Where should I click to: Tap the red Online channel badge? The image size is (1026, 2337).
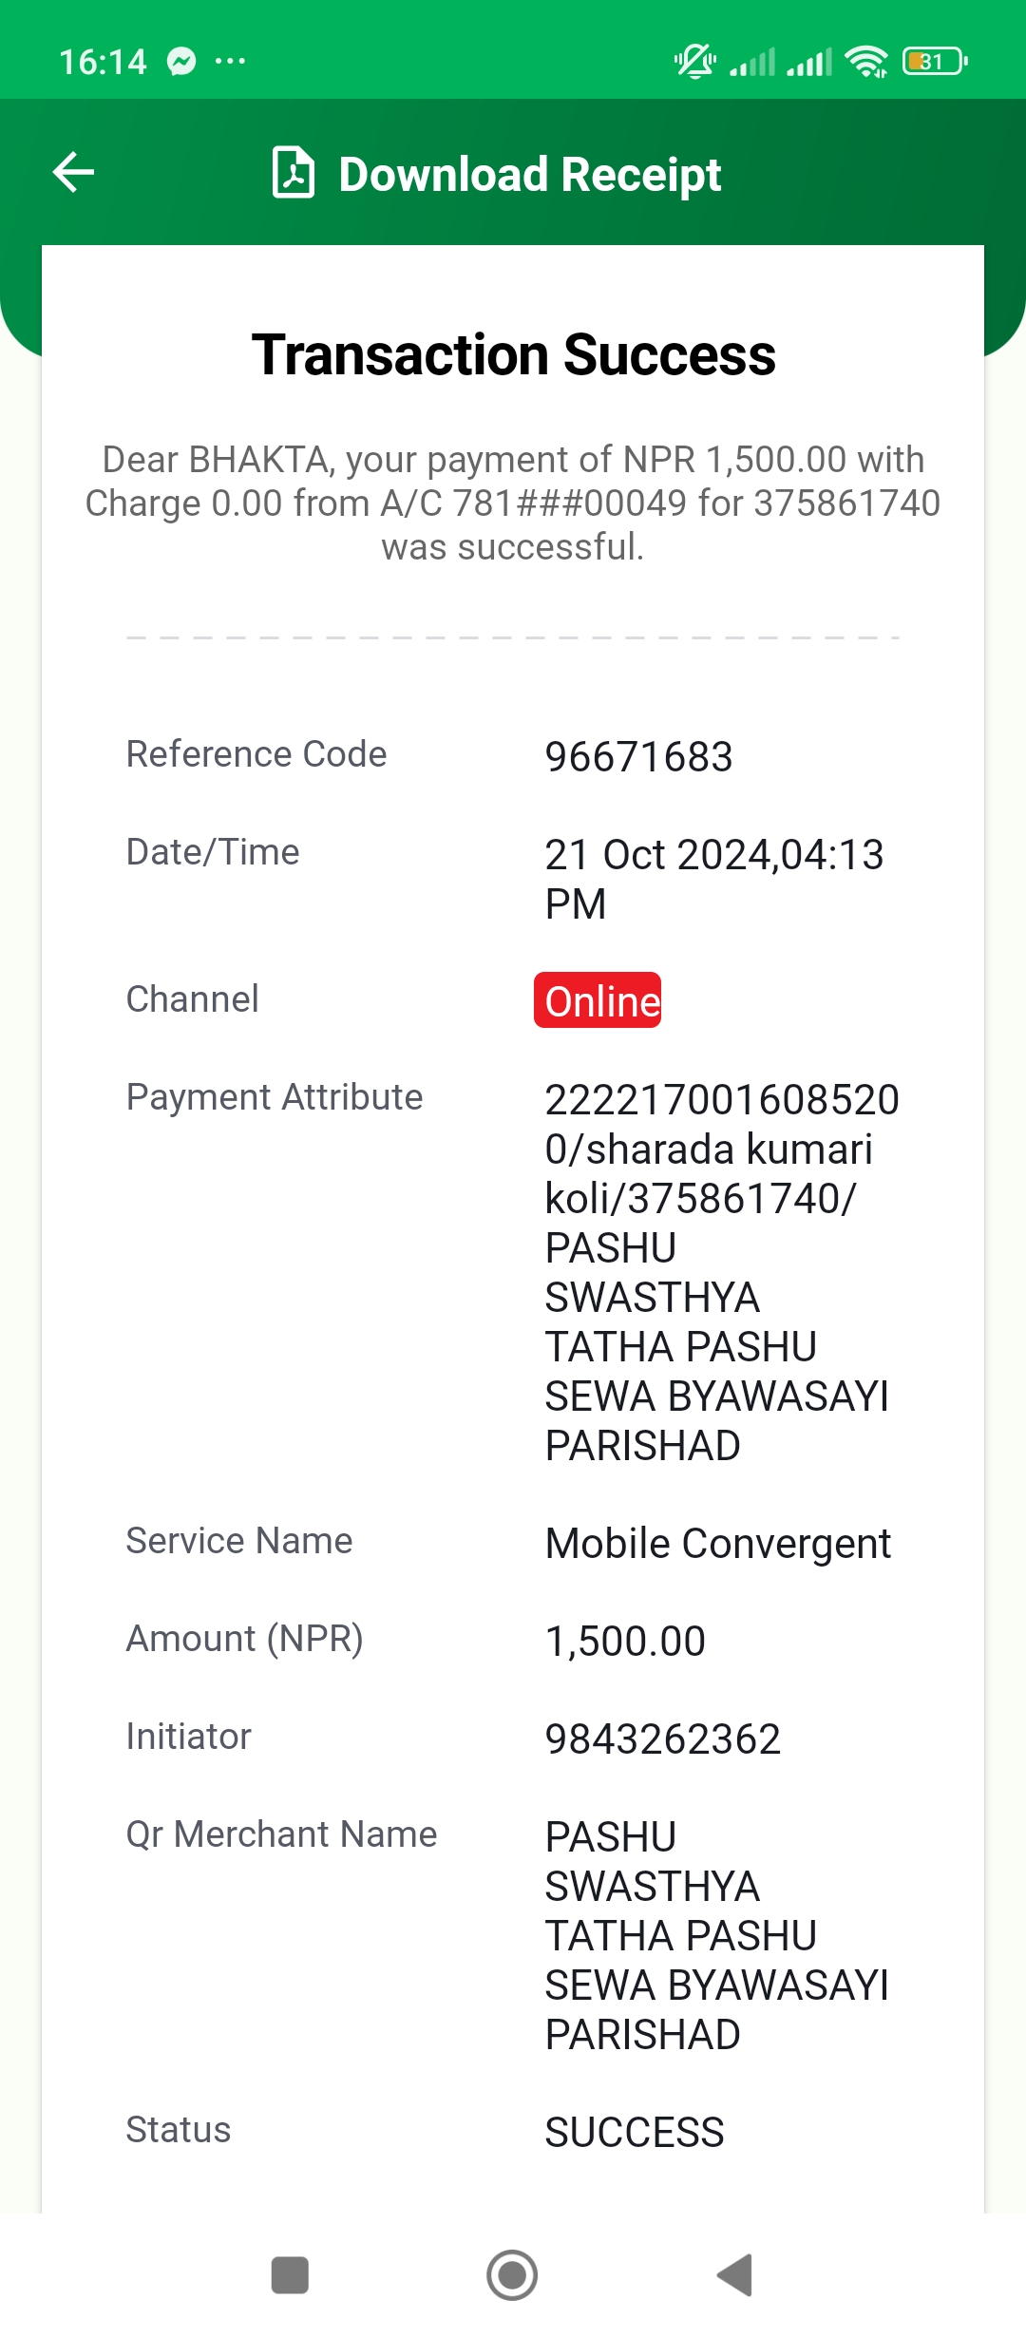[x=598, y=1000]
